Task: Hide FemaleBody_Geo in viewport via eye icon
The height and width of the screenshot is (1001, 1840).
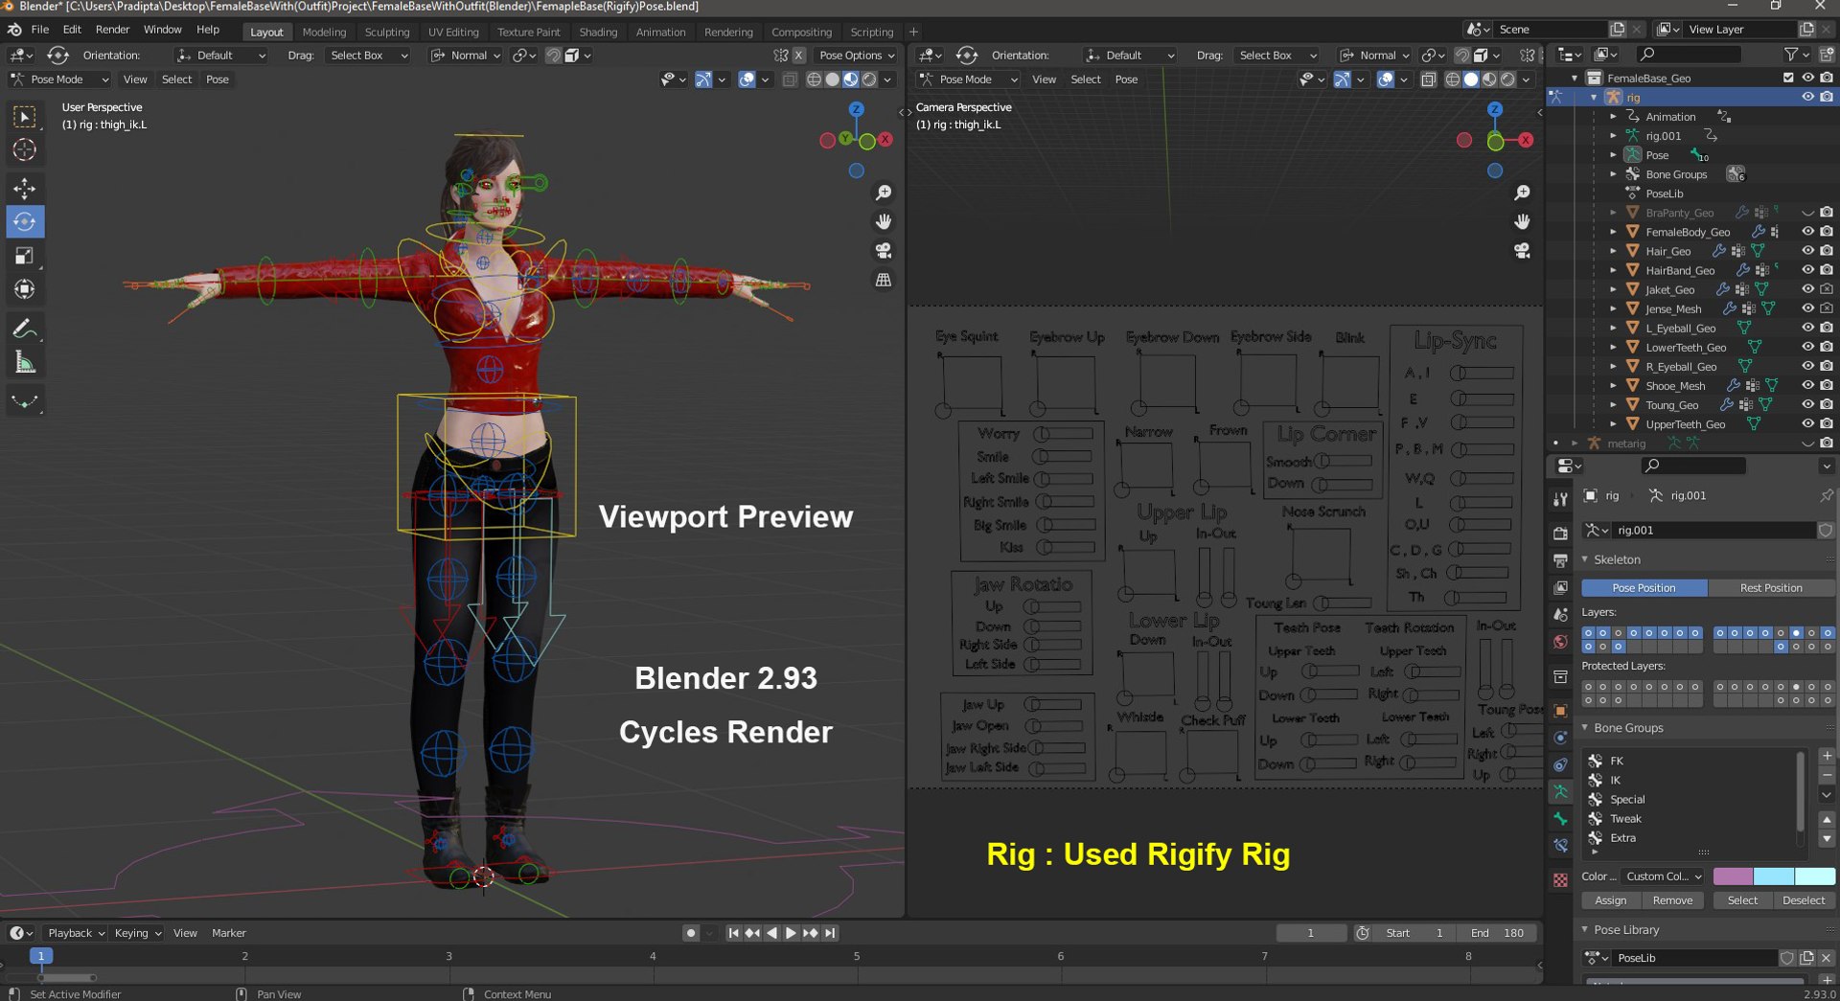Action: (1807, 232)
